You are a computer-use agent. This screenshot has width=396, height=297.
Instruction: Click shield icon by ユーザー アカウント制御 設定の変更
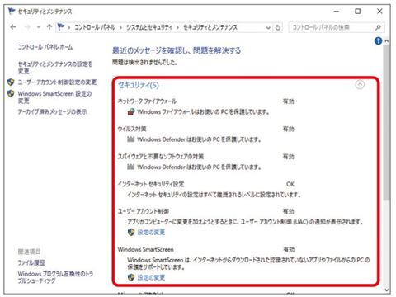pos(131,233)
